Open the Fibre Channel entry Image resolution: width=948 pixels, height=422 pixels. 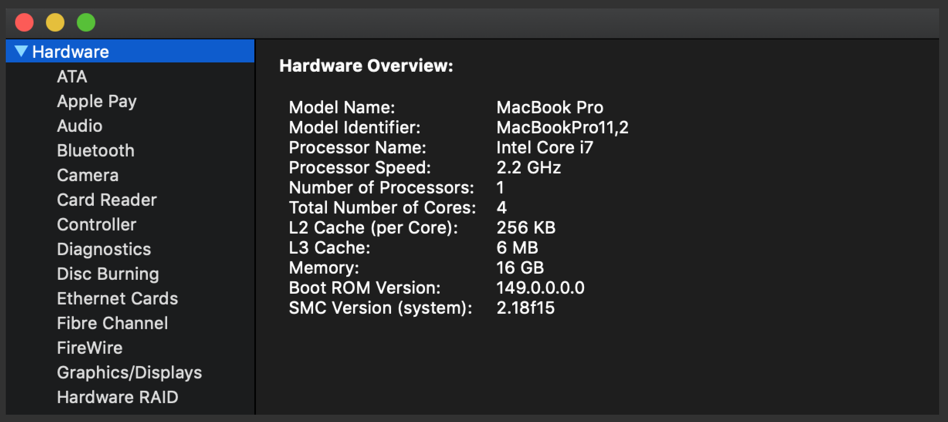(x=112, y=323)
